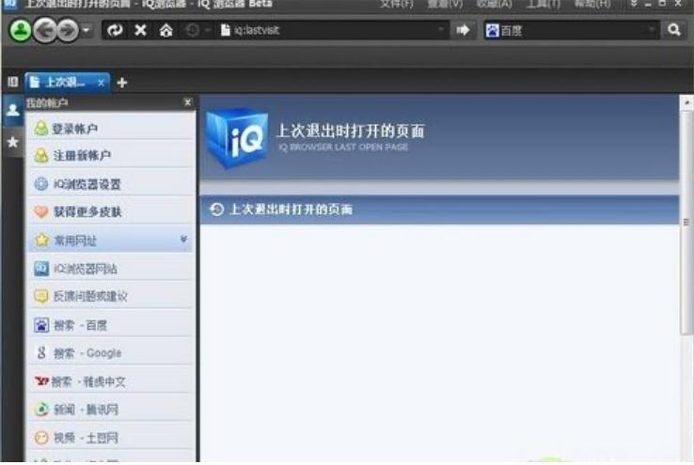This screenshot has width=694, height=465.
Task: Open the 工具(T) menu
Action: click(x=544, y=4)
